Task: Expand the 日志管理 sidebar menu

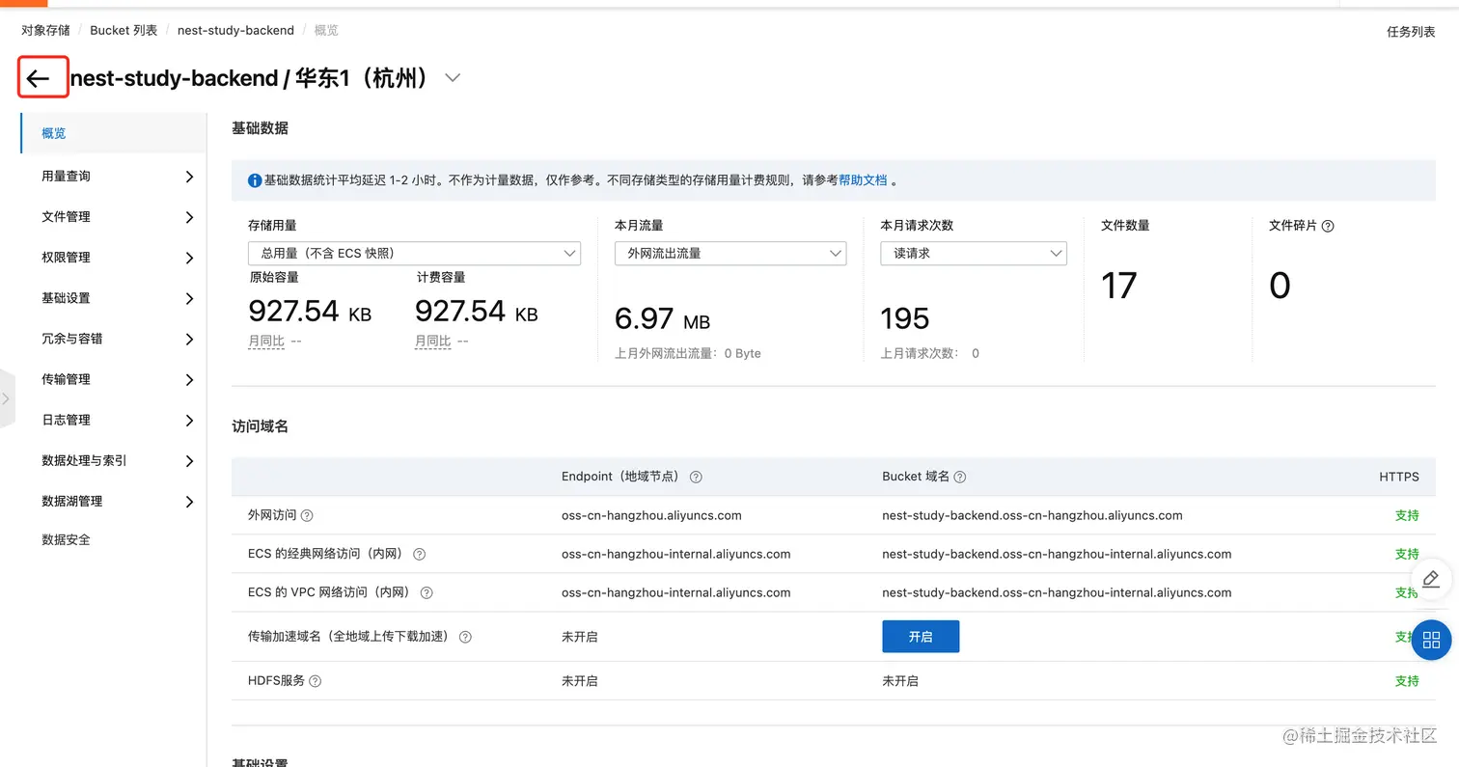Action: (114, 420)
